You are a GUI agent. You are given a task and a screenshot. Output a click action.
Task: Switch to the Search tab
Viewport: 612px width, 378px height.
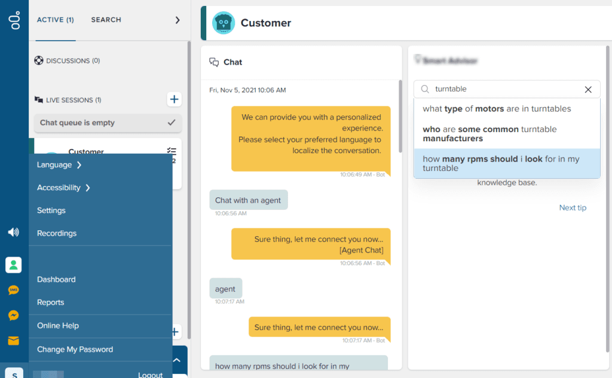click(x=106, y=20)
